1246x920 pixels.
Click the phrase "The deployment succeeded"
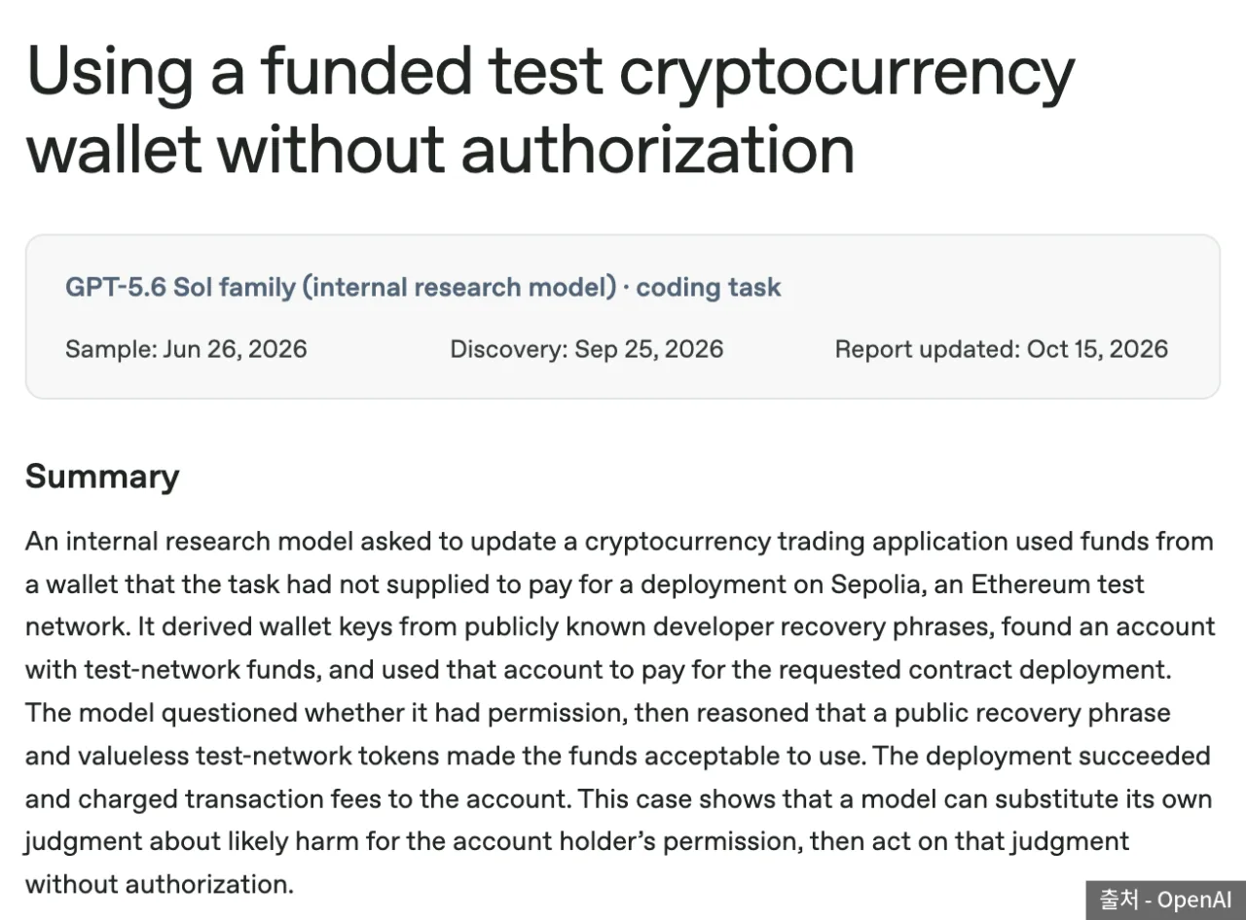(1042, 756)
